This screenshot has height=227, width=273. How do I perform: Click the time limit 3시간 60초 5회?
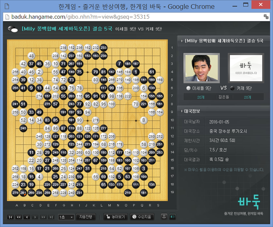[222, 141]
